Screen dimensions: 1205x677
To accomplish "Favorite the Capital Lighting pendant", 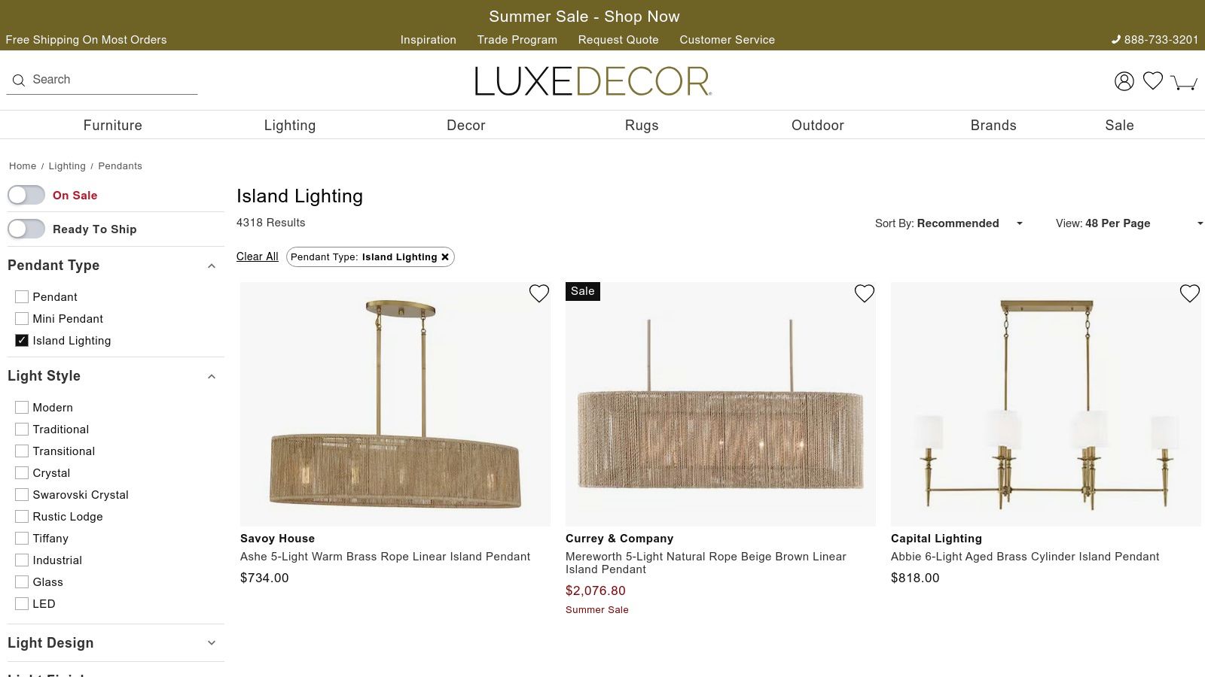I will click(1190, 293).
